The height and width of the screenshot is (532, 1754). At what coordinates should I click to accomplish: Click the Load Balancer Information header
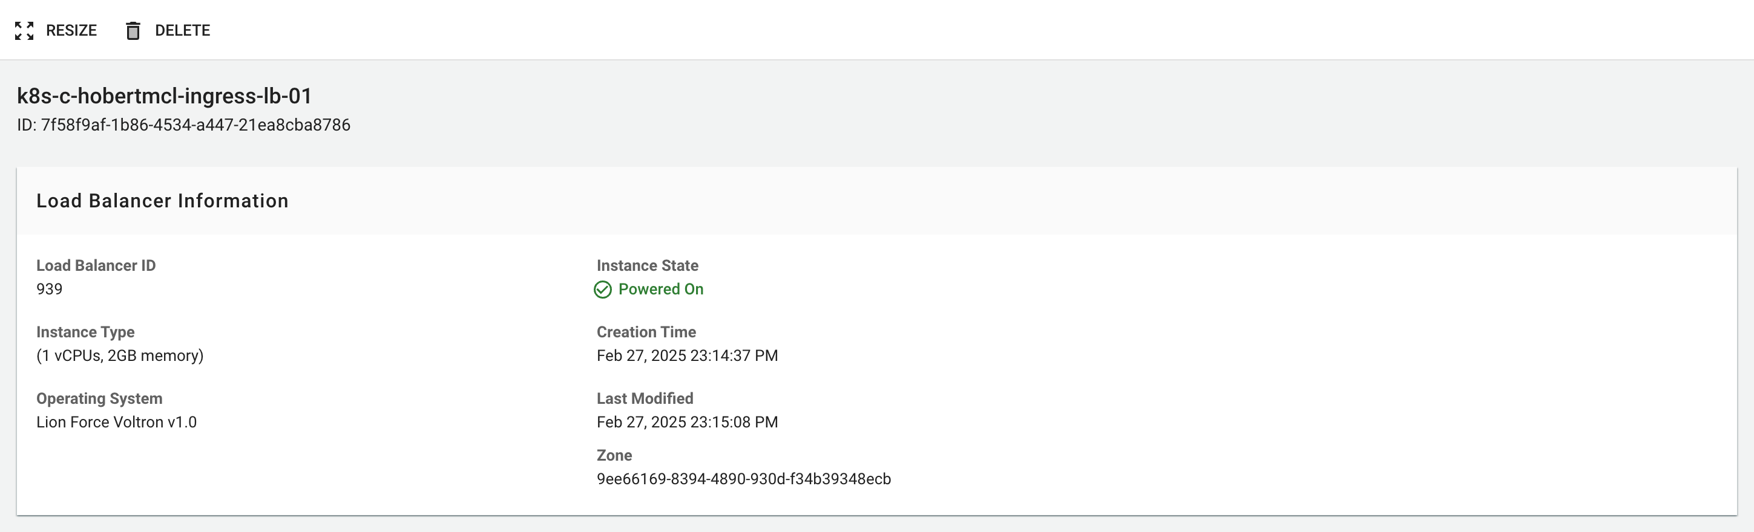pyautogui.click(x=163, y=201)
